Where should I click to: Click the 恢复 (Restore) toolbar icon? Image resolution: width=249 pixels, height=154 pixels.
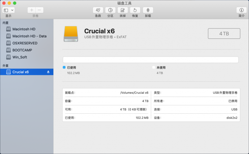click(135, 10)
